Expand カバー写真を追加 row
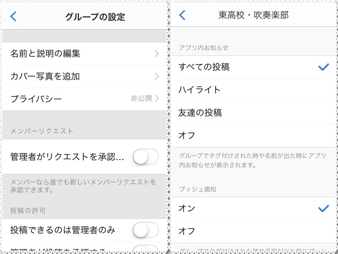The width and height of the screenshot is (338, 254). [x=158, y=76]
